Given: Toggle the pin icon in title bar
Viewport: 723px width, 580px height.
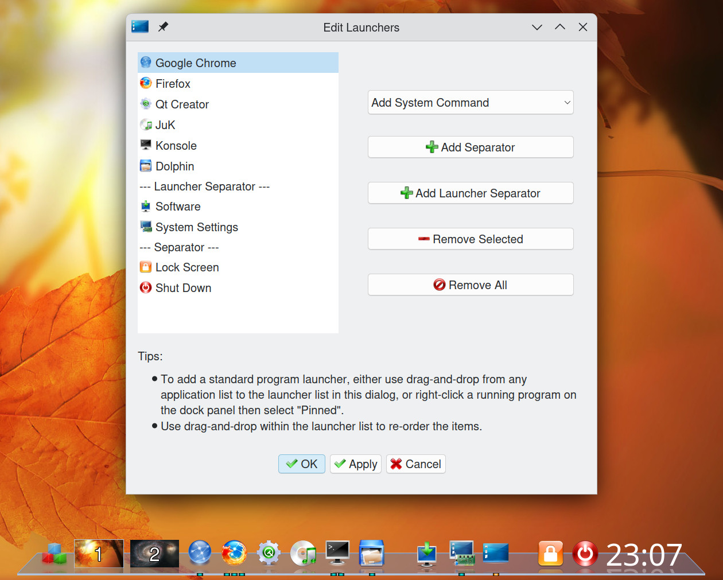Looking at the screenshot, I should pos(163,27).
